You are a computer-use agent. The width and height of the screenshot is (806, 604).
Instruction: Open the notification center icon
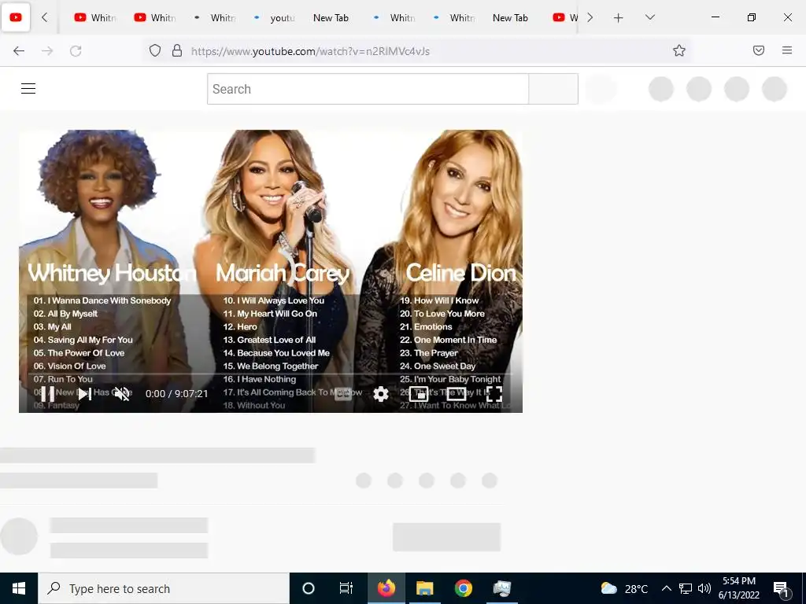pyautogui.click(x=781, y=588)
